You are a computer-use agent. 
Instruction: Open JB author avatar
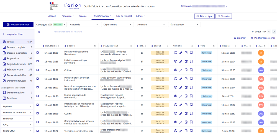pyautogui.click(x=261, y=53)
